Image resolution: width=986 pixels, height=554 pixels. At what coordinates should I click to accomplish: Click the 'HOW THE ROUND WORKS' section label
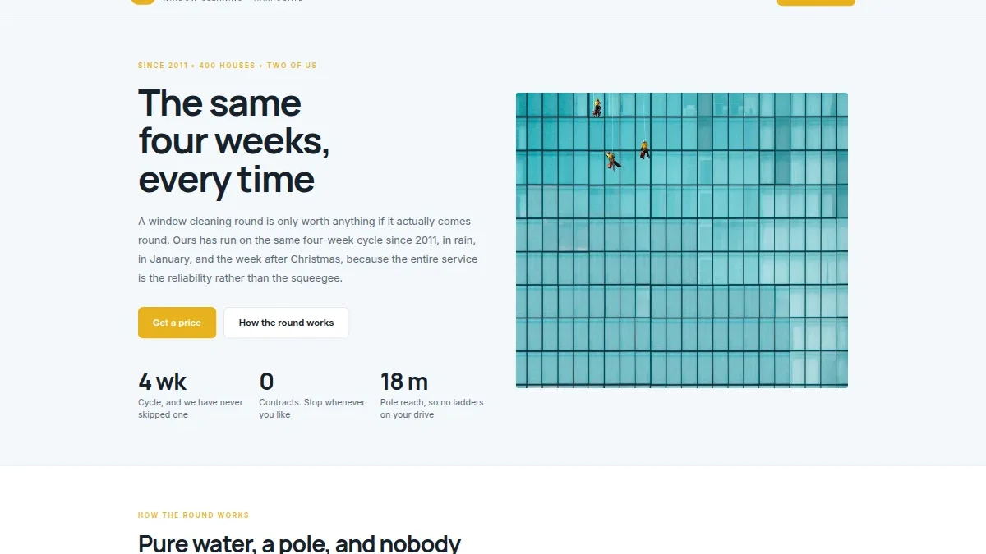[x=193, y=515]
